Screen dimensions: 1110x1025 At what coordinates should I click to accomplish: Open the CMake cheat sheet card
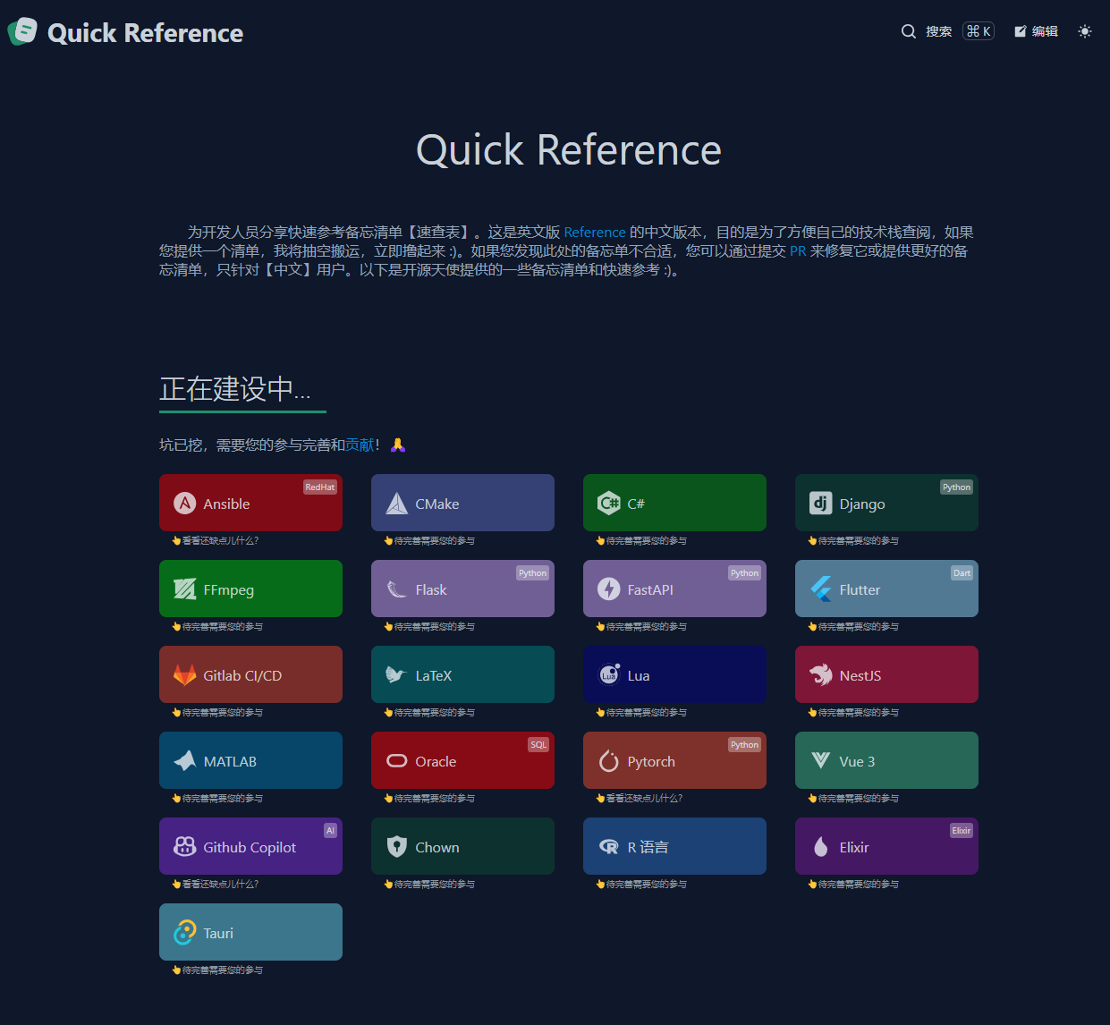(x=462, y=503)
